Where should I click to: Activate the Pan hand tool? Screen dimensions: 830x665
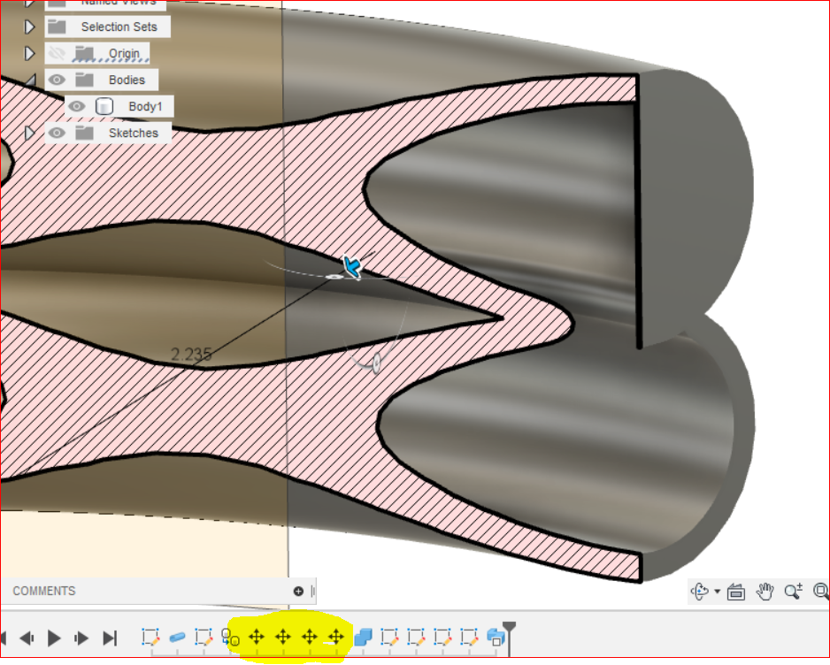coord(765,592)
